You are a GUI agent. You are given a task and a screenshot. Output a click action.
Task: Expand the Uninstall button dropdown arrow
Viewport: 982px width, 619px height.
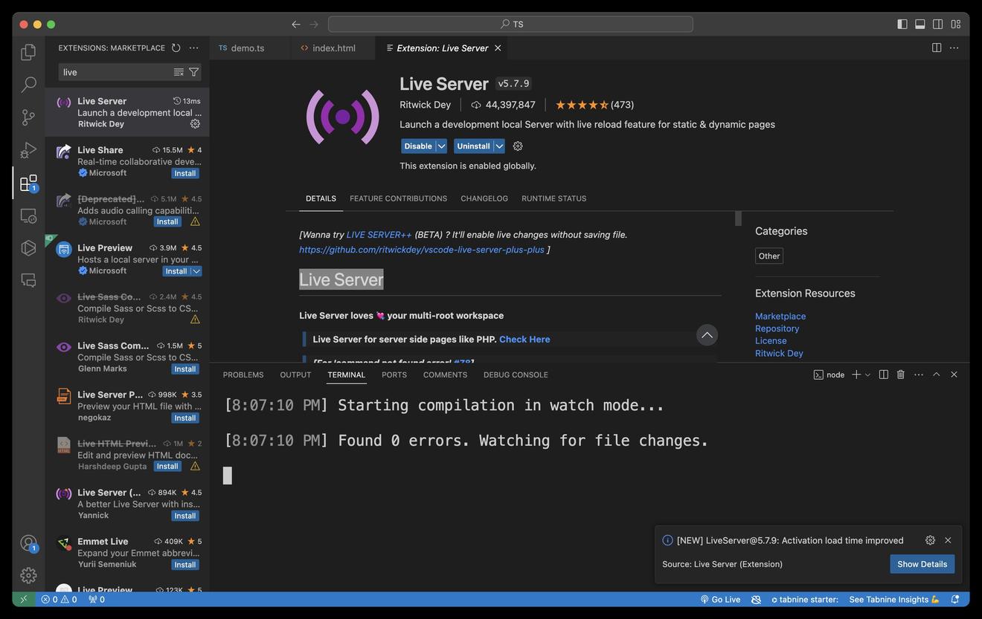(499, 146)
